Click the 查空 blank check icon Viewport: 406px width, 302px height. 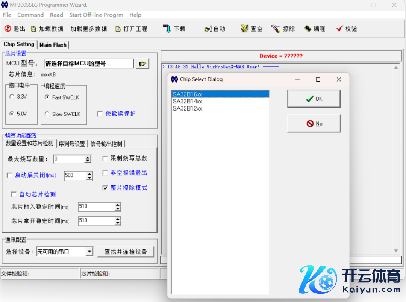click(245, 29)
